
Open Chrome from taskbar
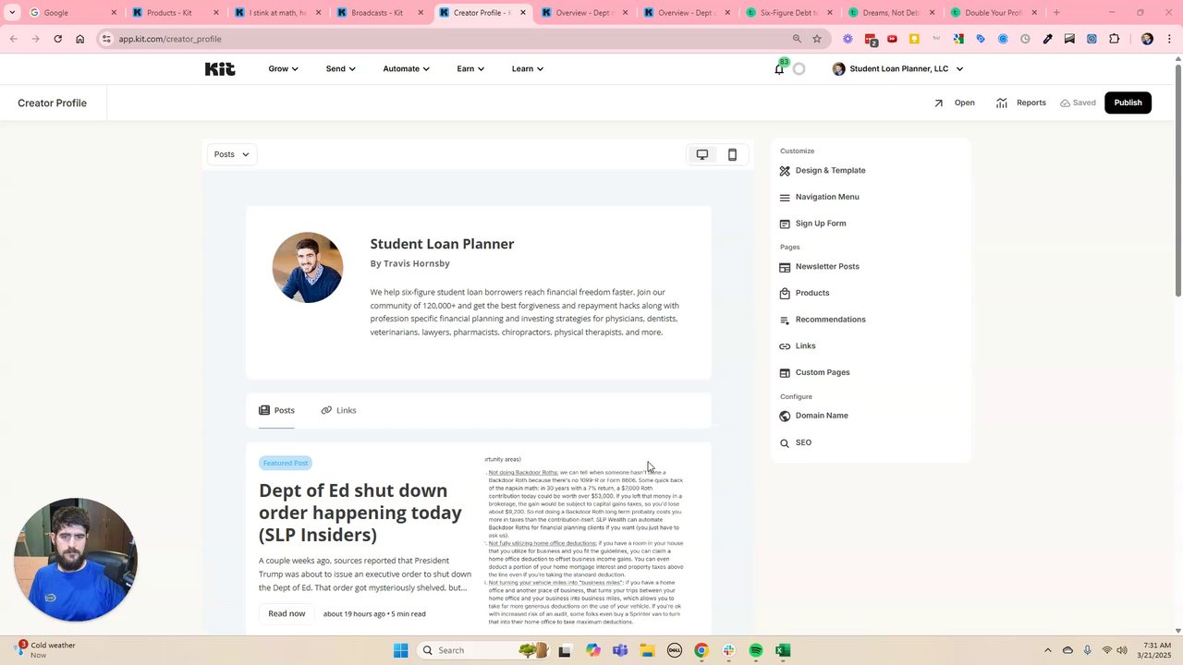click(x=701, y=650)
